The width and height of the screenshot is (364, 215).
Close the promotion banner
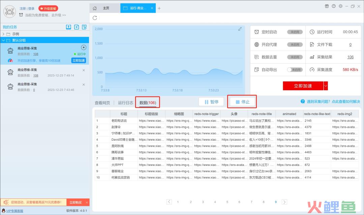87,203
